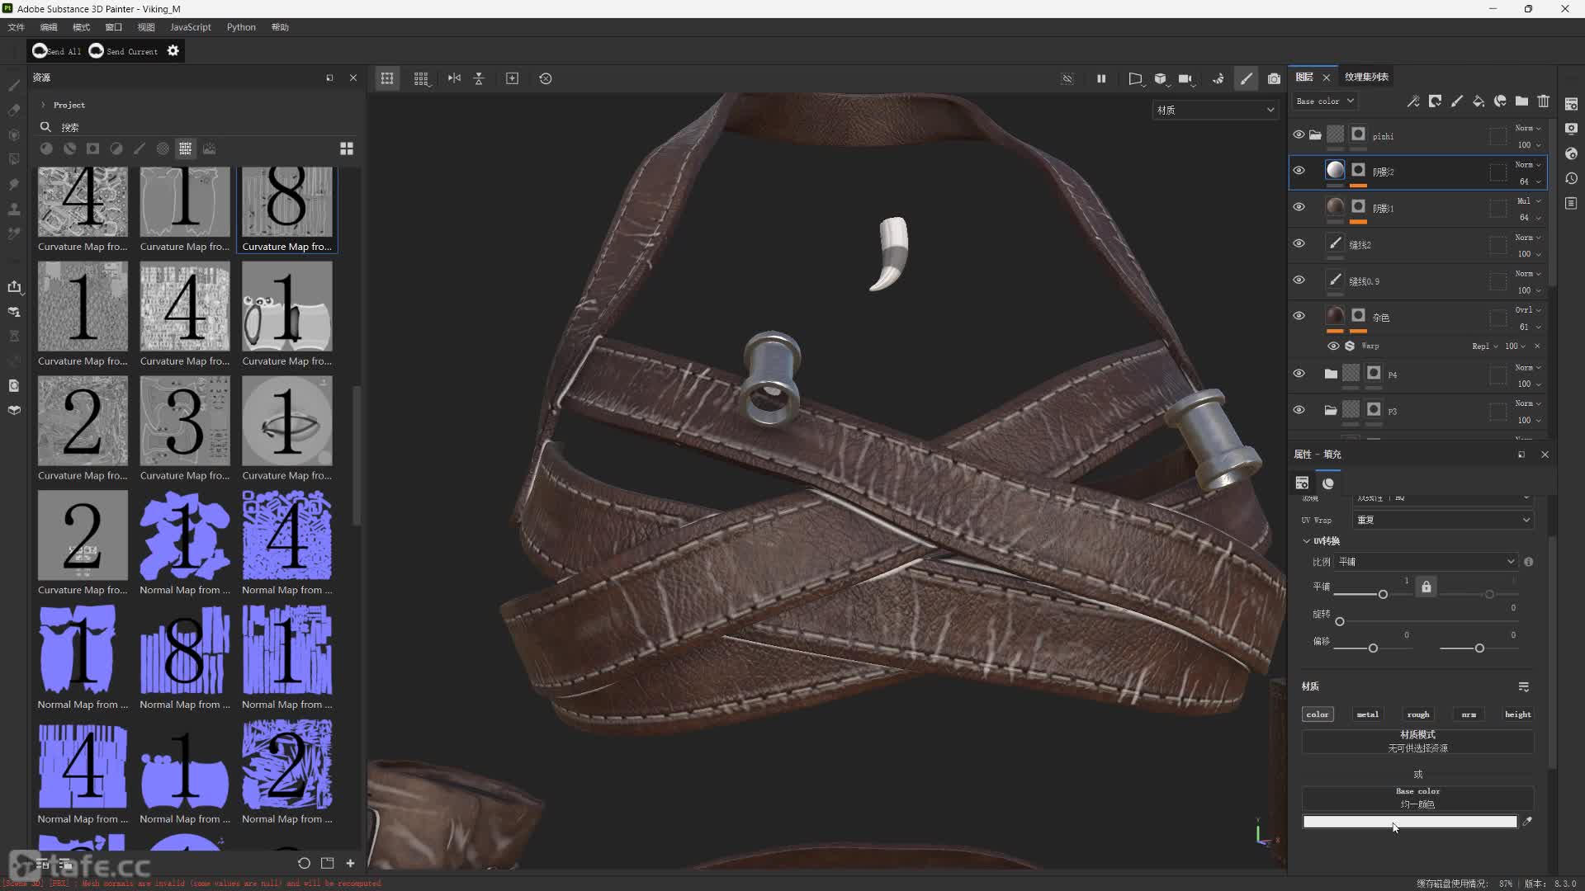Change blend mode of 阴影1 layer (Mul)
Image resolution: width=1585 pixels, height=891 pixels.
point(1528,200)
